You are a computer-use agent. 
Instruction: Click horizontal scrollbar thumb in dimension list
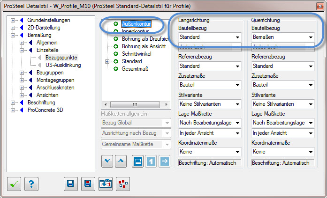[135, 104]
